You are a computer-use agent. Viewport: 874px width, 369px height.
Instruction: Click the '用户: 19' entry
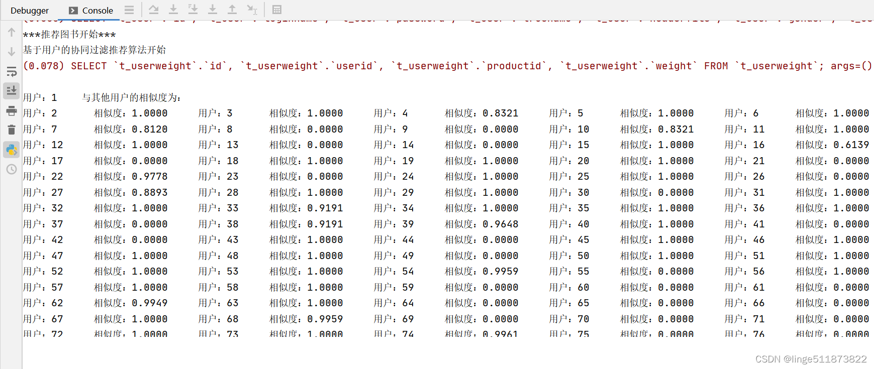(x=394, y=161)
